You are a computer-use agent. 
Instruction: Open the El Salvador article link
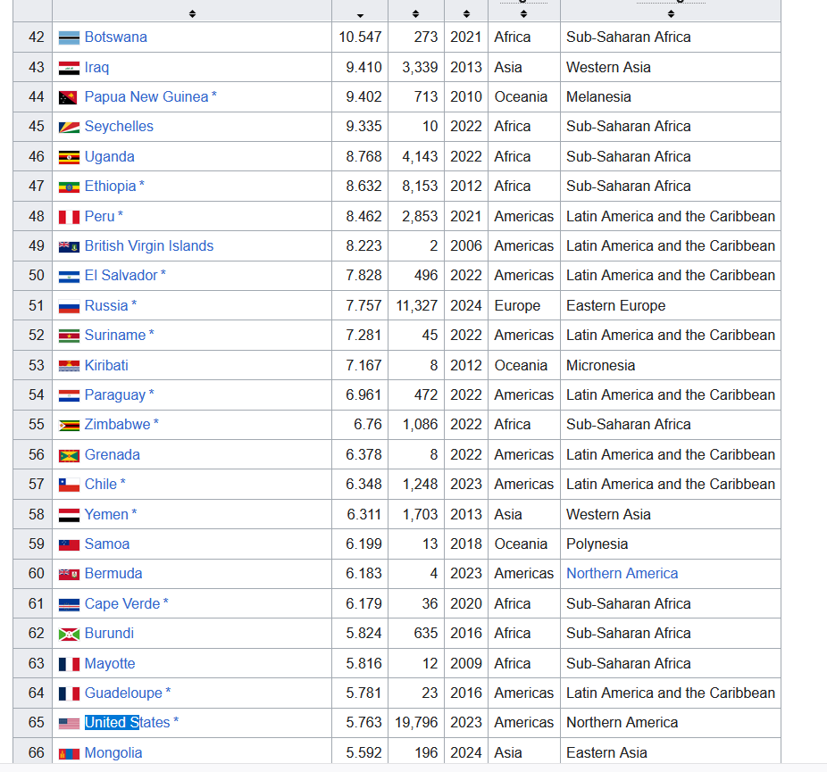pyautogui.click(x=121, y=275)
